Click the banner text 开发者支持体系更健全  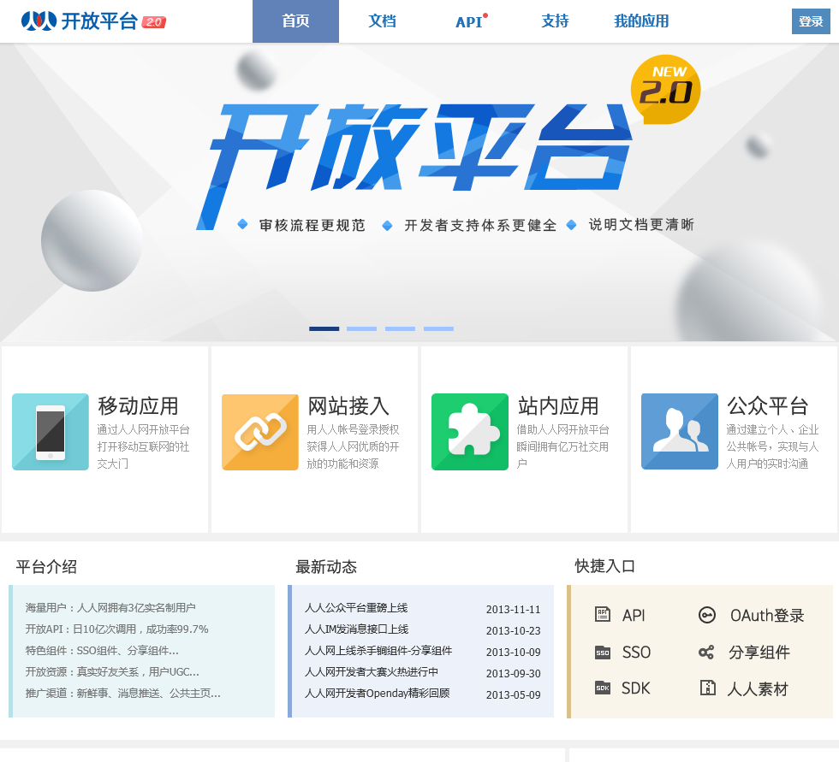480,225
